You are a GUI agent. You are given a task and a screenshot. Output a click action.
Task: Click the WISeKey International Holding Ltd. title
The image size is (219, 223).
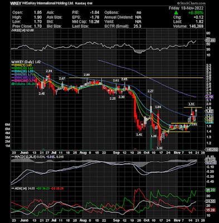pyautogui.click(x=48, y=3)
